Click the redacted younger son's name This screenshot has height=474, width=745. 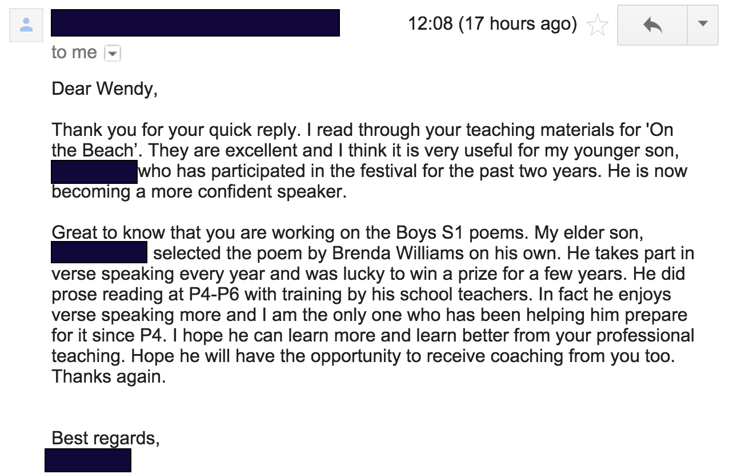point(94,171)
